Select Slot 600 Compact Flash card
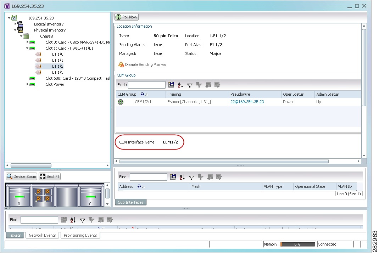 pos(78,78)
